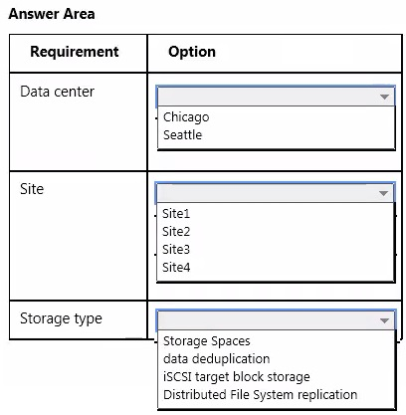The width and height of the screenshot is (406, 415).
Task: Click the Storage type combo box field
Action: click(276, 320)
